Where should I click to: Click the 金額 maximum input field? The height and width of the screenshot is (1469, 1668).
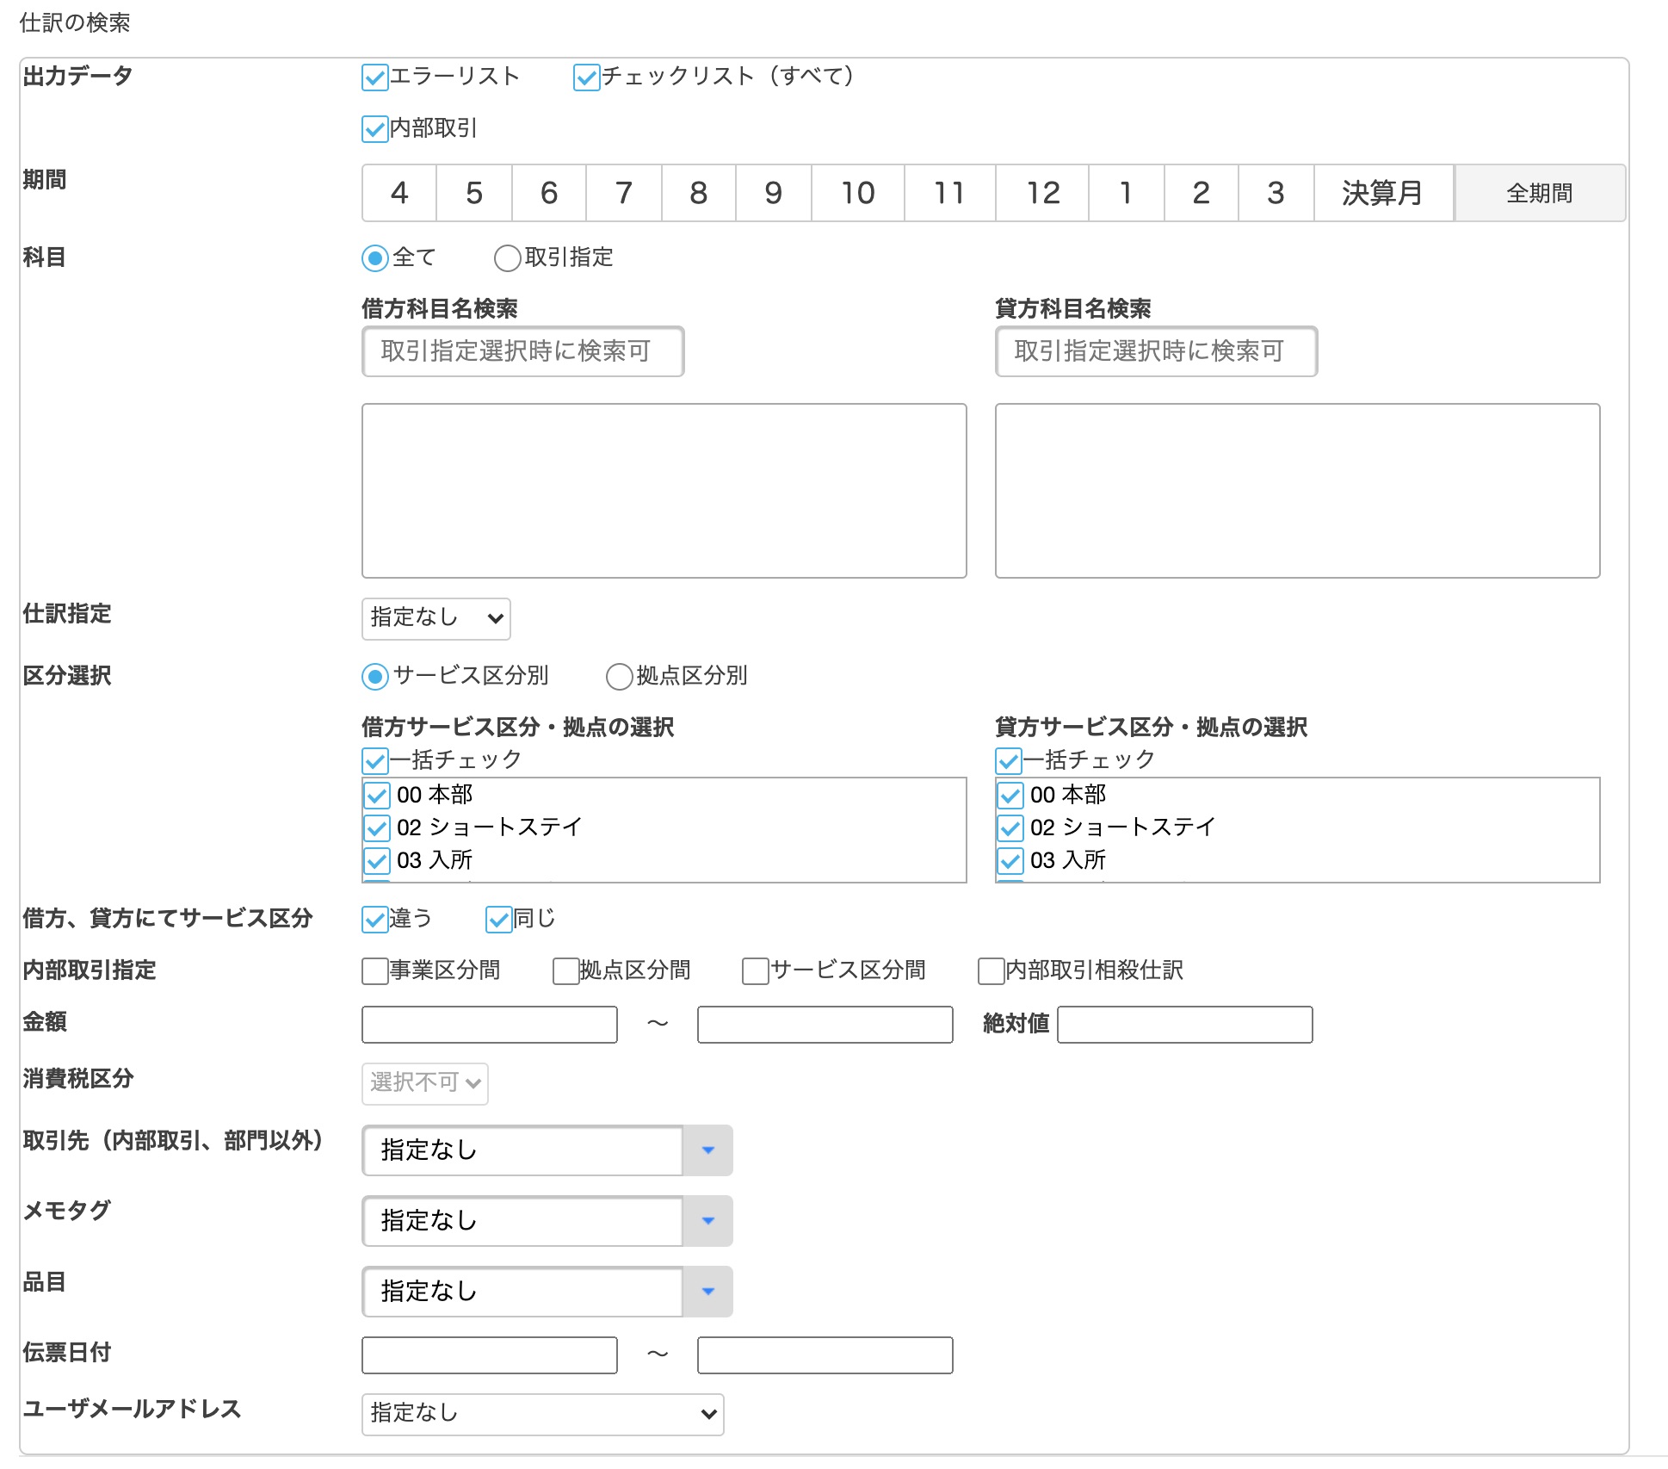[825, 1025]
